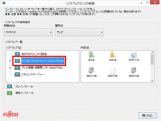Expand the テレビ録画・視聴用ソフト tree node
161x121 pixels.
(10, 68)
